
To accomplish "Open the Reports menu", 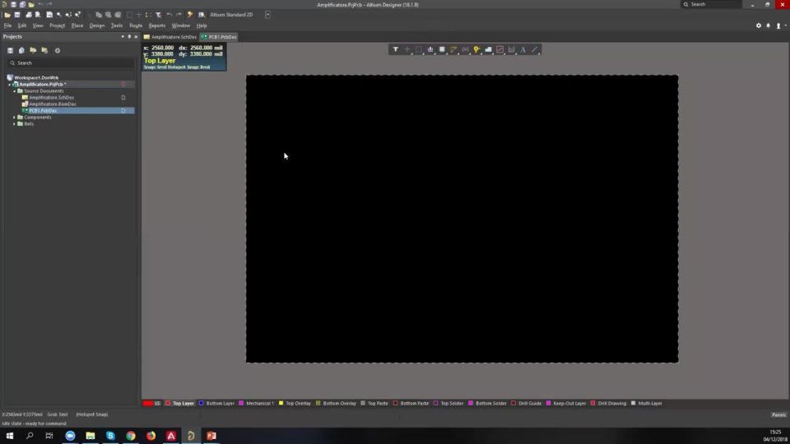I will point(156,25).
